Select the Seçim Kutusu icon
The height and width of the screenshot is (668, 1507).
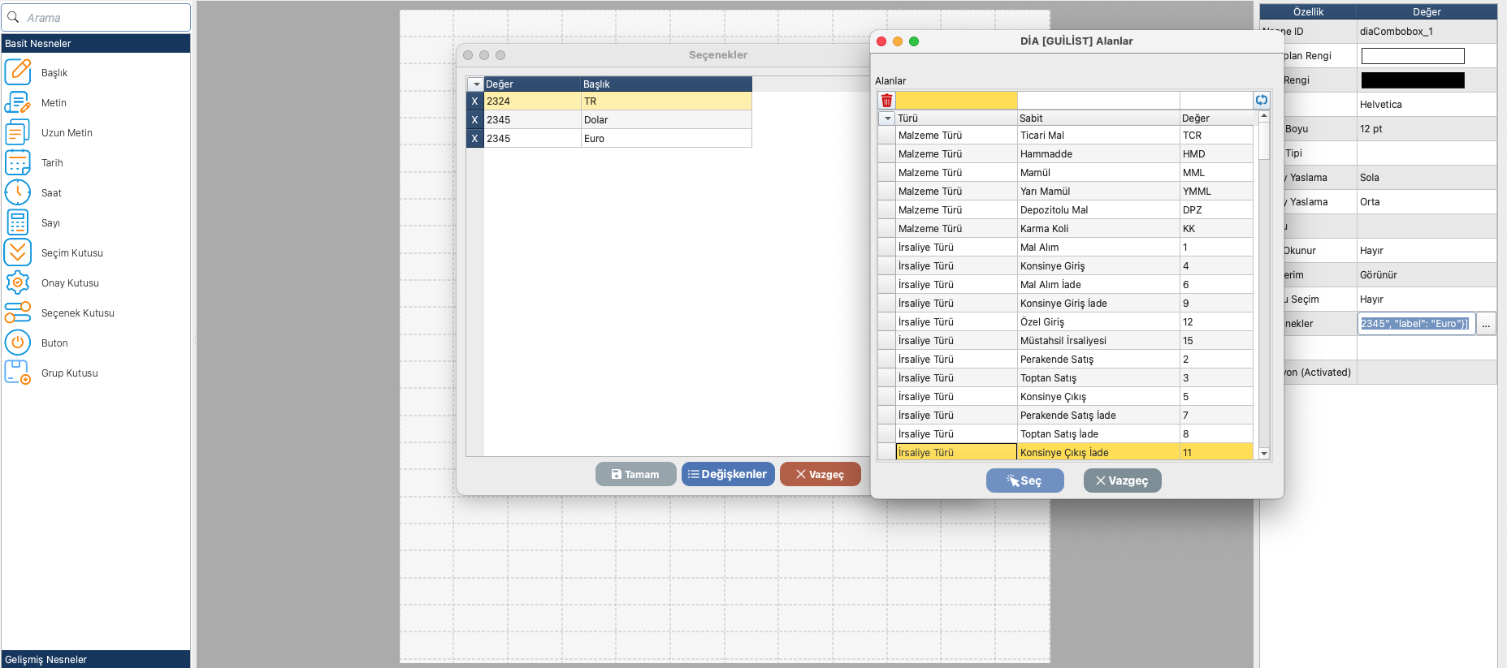18,252
